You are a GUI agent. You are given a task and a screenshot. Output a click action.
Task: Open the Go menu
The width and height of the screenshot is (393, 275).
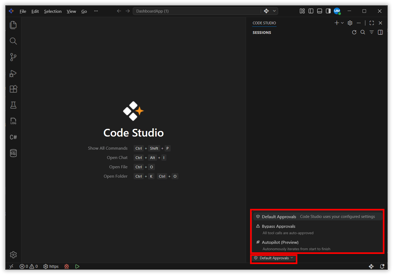(84, 11)
